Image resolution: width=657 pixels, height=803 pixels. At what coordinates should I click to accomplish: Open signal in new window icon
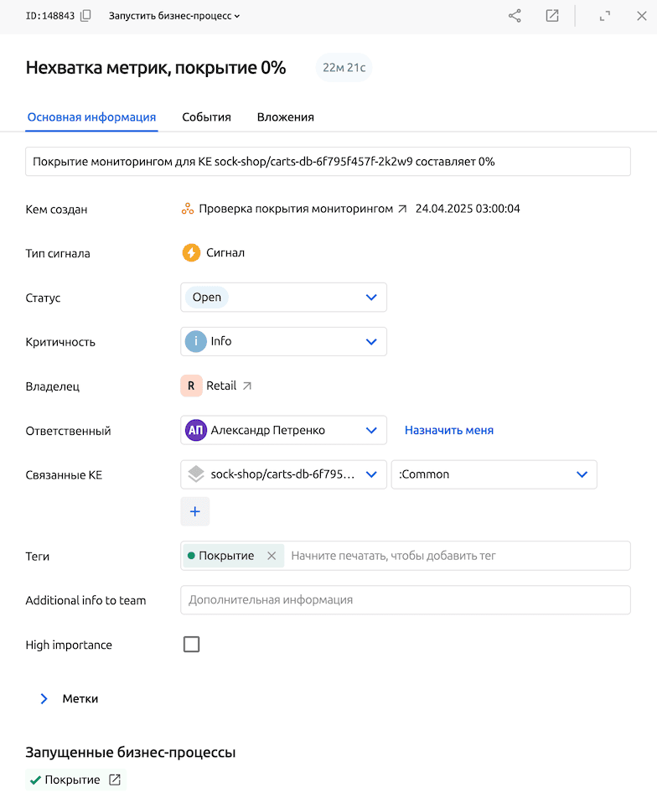(552, 16)
